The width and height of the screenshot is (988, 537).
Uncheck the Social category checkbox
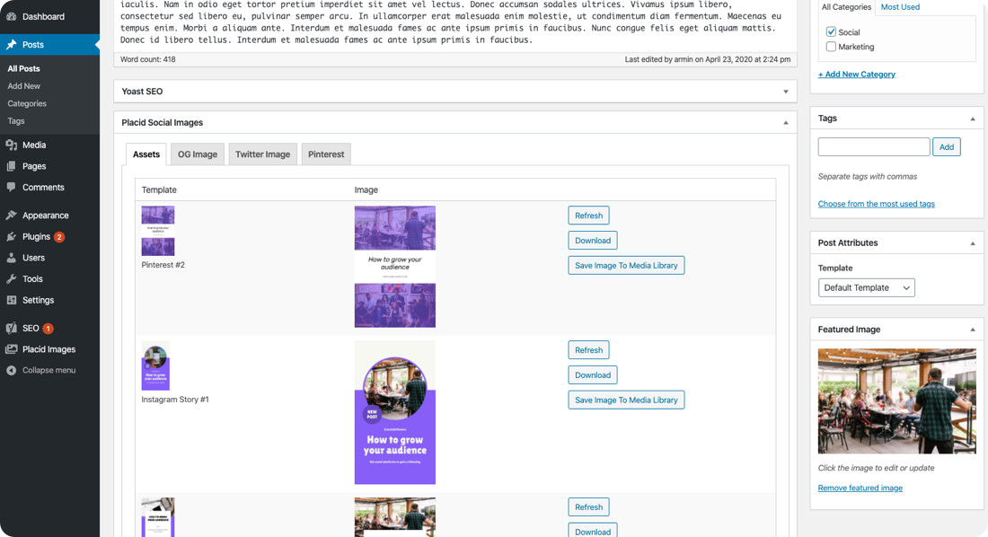click(831, 31)
